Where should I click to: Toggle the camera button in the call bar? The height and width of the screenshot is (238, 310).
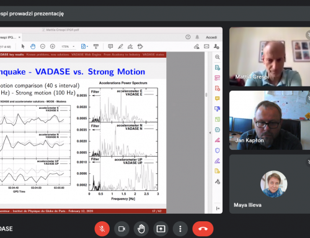[122, 229]
